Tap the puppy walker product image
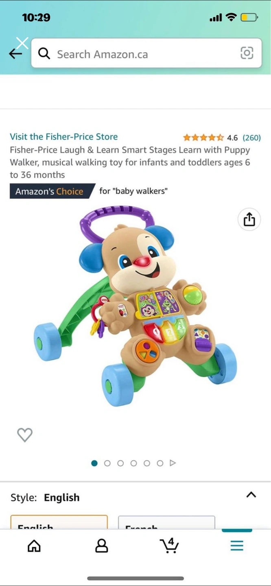 (135, 306)
